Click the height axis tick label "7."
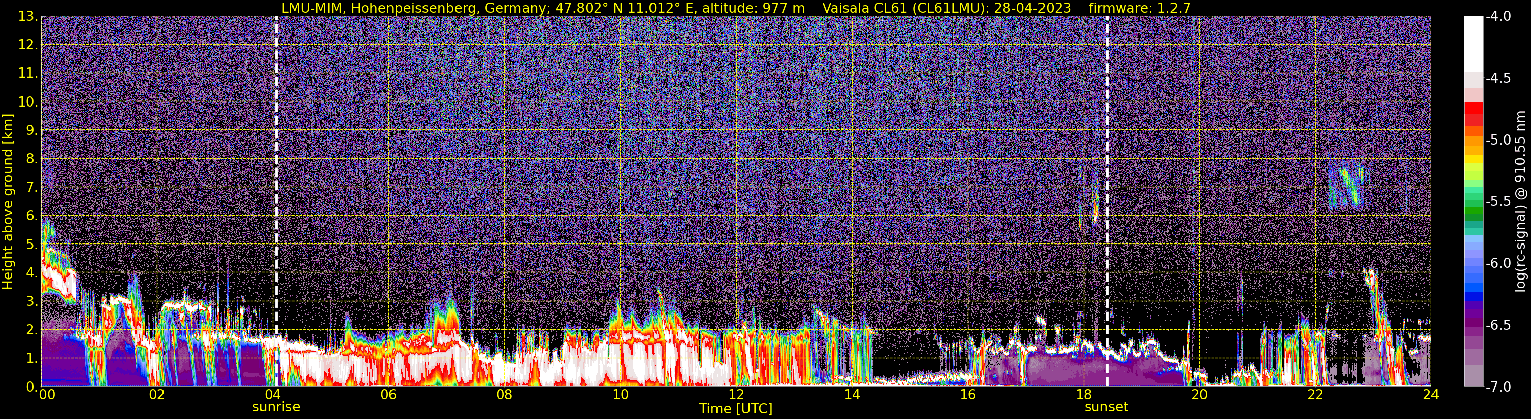This screenshot has height=419, width=1531. [x=32, y=187]
